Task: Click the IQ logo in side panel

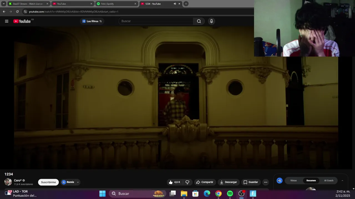Action: [280, 180]
